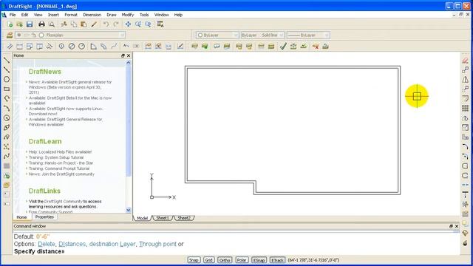This screenshot has height=266, width=473.
Task: Select the Properties Painter brush icon
Action: tap(94, 24)
